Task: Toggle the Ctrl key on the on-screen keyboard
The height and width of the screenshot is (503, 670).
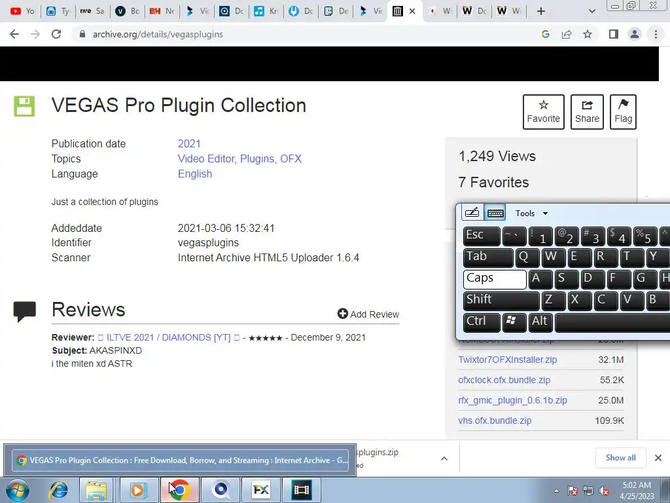Action: pyautogui.click(x=482, y=322)
